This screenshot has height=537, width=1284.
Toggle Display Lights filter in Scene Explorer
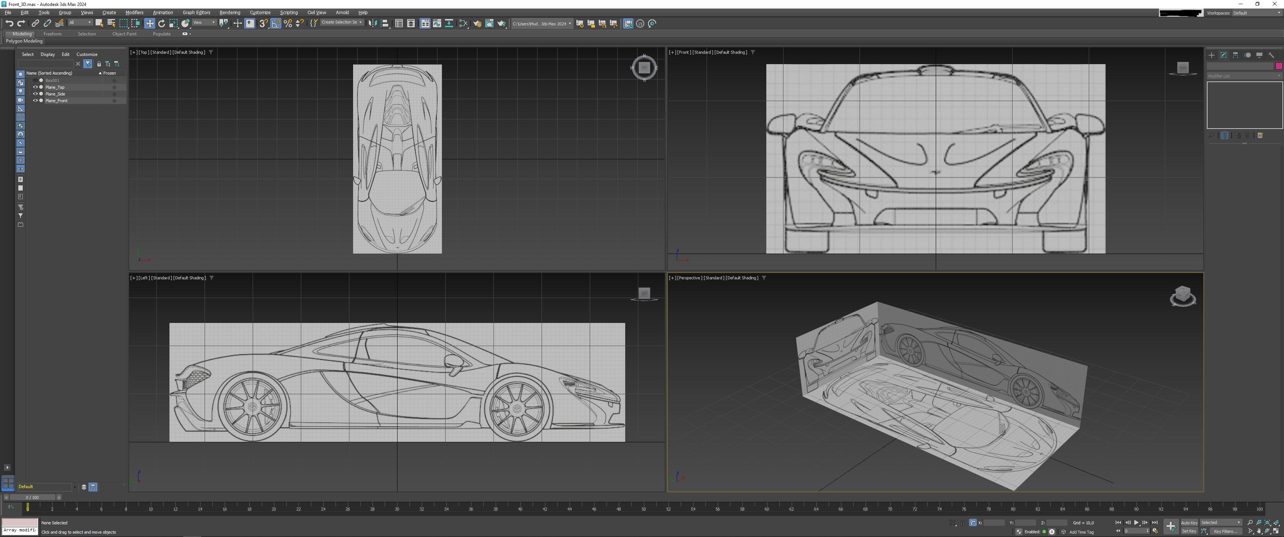pos(21,91)
